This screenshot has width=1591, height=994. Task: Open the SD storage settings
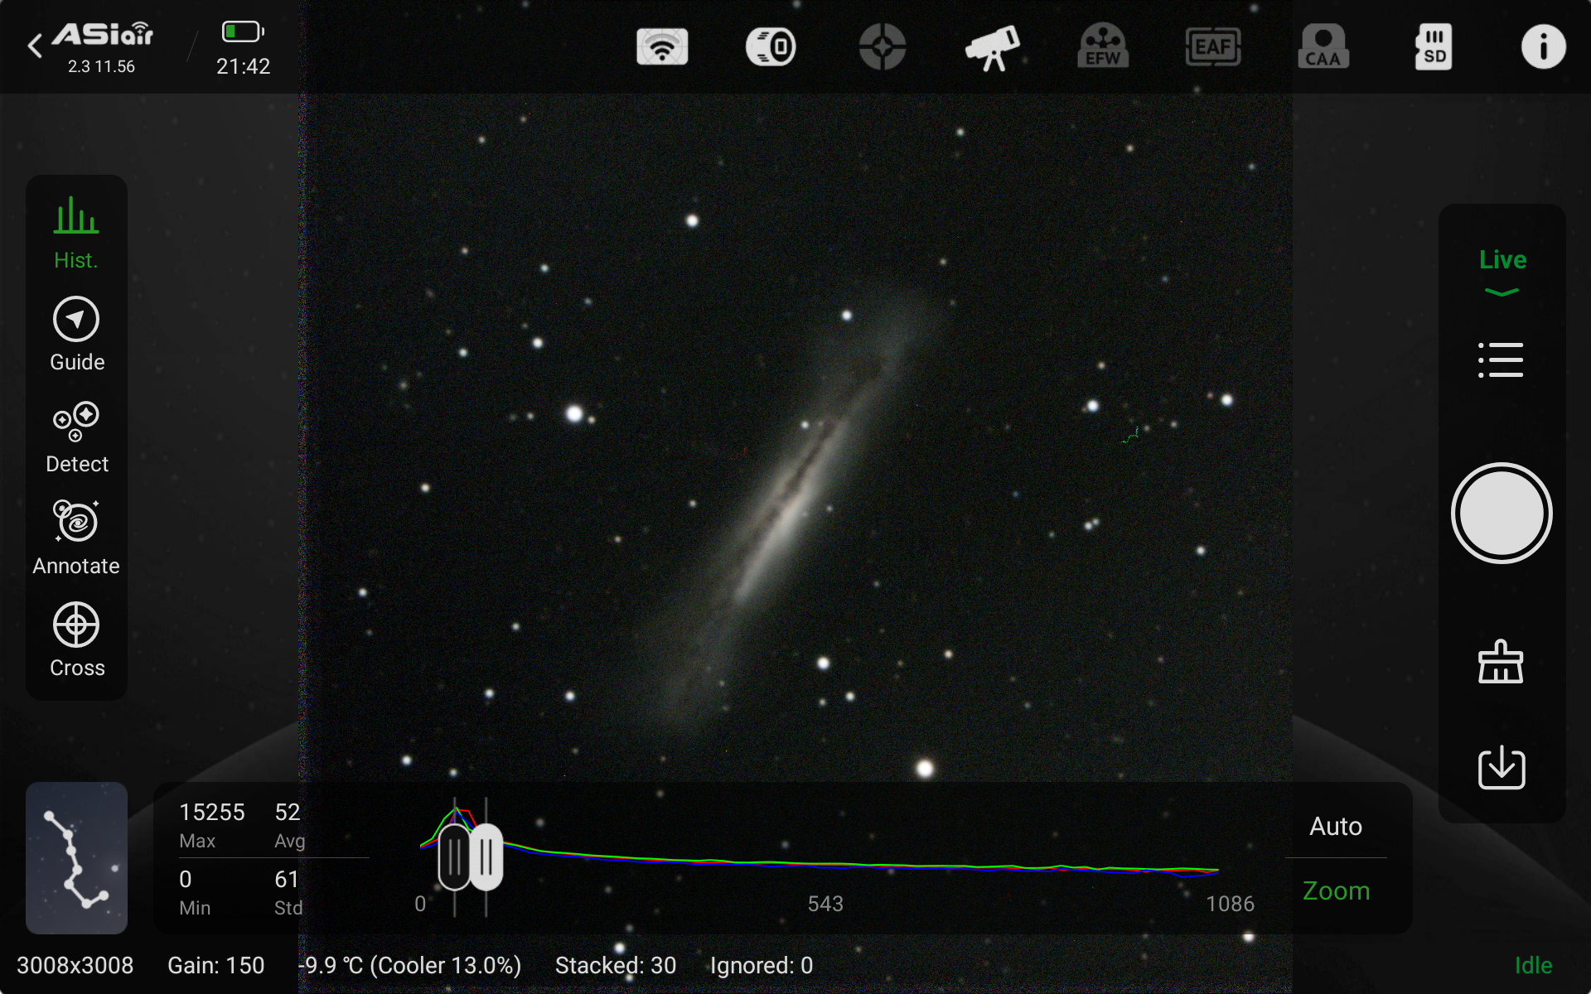[1434, 46]
